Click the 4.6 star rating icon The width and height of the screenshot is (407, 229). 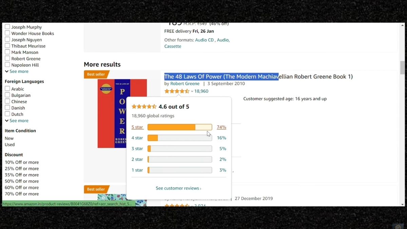click(x=144, y=106)
